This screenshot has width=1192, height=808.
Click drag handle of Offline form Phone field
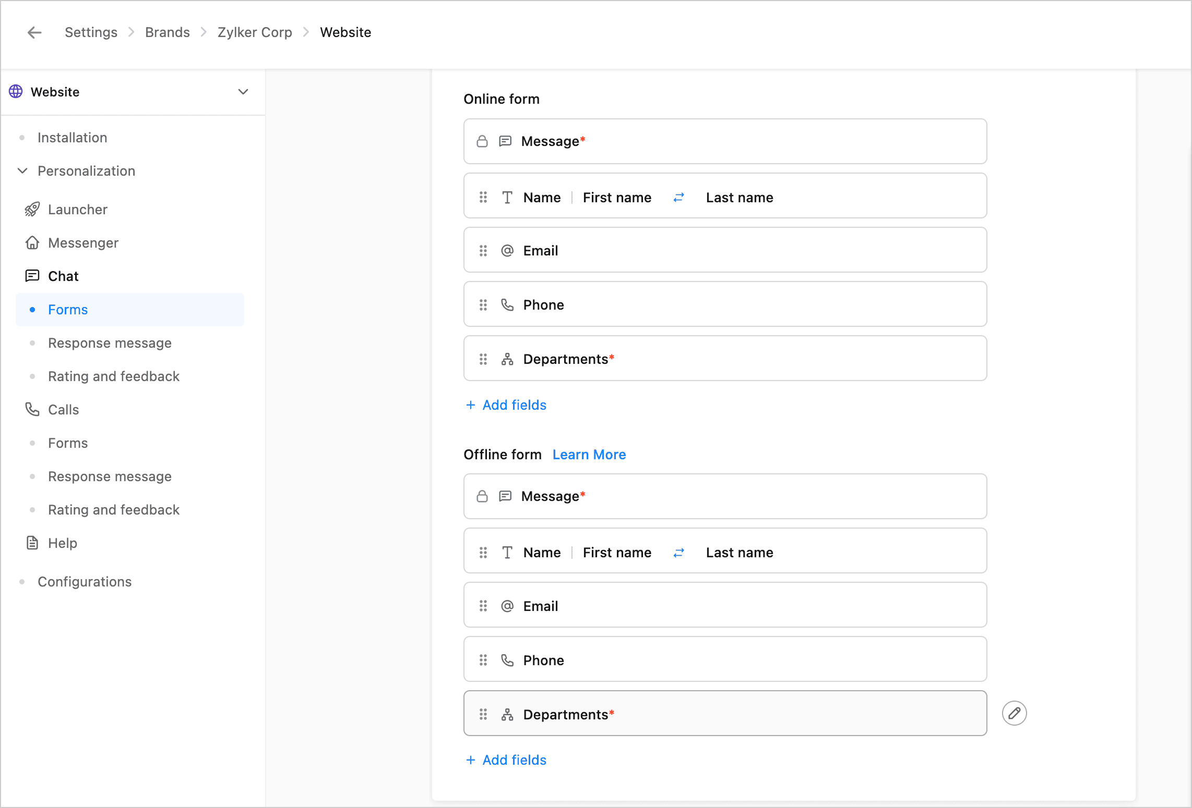click(483, 660)
